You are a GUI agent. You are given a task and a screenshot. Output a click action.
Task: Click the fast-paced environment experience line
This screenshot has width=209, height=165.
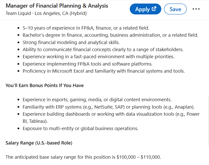click(99, 57)
